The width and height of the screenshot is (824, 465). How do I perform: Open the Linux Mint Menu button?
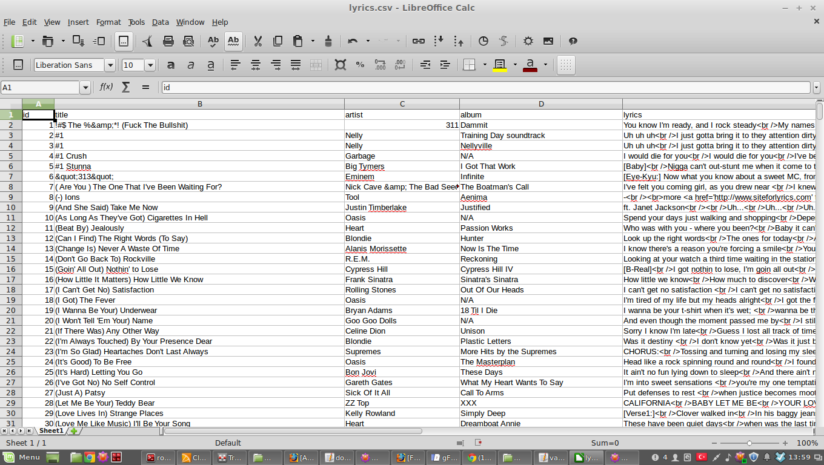22,457
